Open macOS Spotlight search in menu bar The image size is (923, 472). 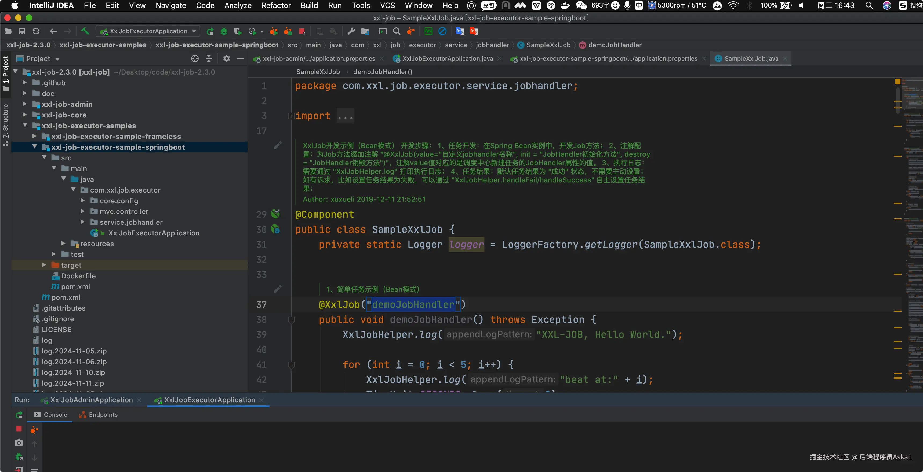pos(869,5)
